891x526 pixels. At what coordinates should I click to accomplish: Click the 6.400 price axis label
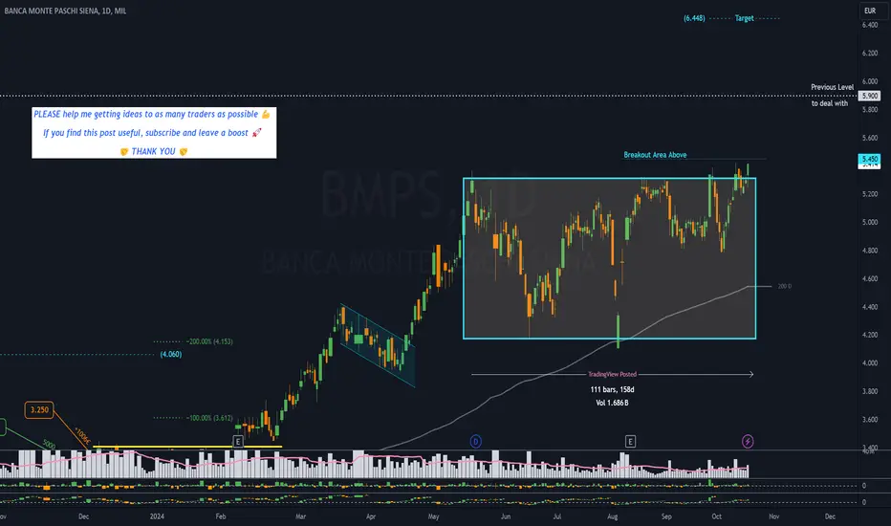[869, 25]
